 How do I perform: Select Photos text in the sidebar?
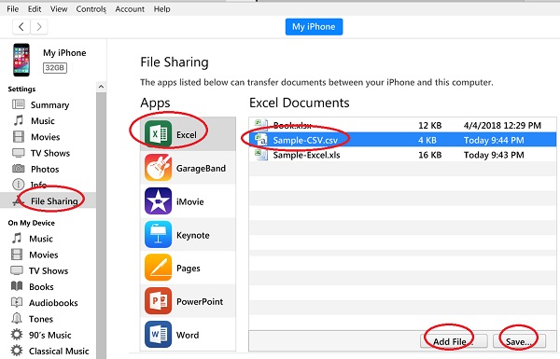point(45,169)
